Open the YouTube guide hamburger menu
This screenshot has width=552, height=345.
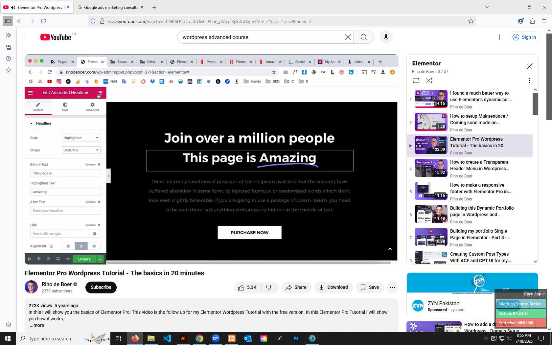[29, 37]
